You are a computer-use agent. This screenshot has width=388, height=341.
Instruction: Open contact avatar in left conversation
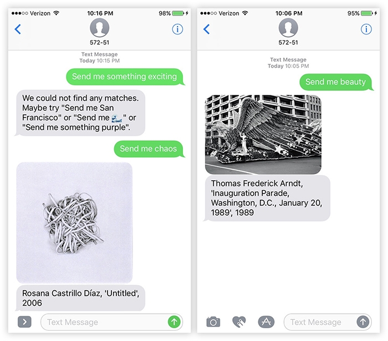pyautogui.click(x=99, y=28)
